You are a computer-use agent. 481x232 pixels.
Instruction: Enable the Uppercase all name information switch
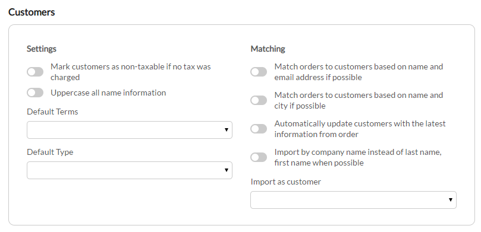click(35, 93)
